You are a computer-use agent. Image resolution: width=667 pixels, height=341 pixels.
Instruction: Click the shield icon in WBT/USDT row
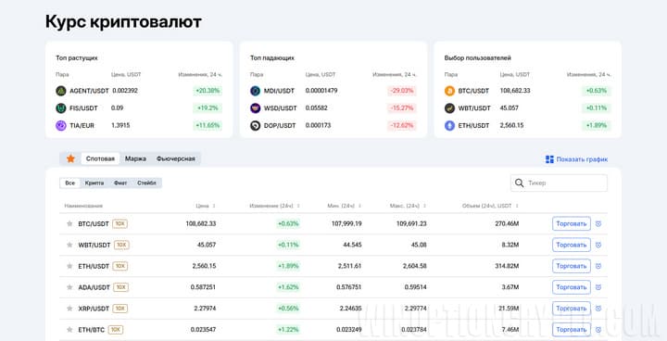598,245
